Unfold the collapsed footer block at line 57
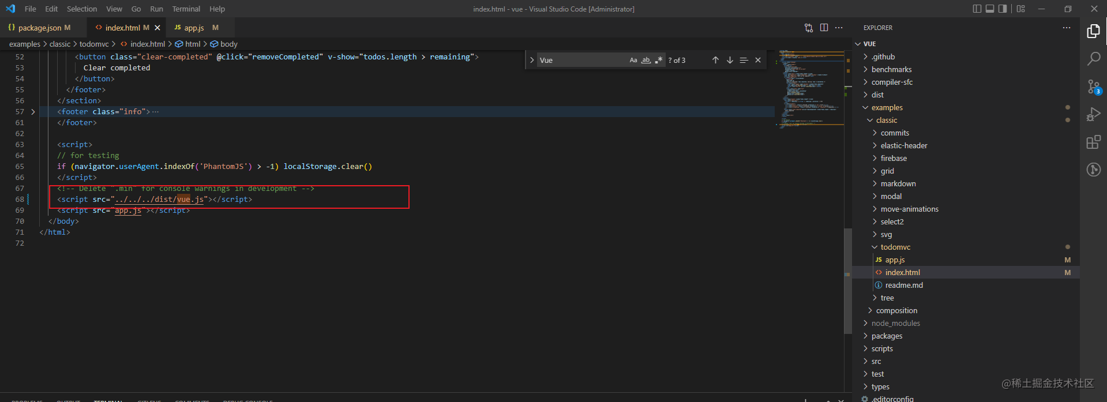The image size is (1107, 402). point(33,112)
